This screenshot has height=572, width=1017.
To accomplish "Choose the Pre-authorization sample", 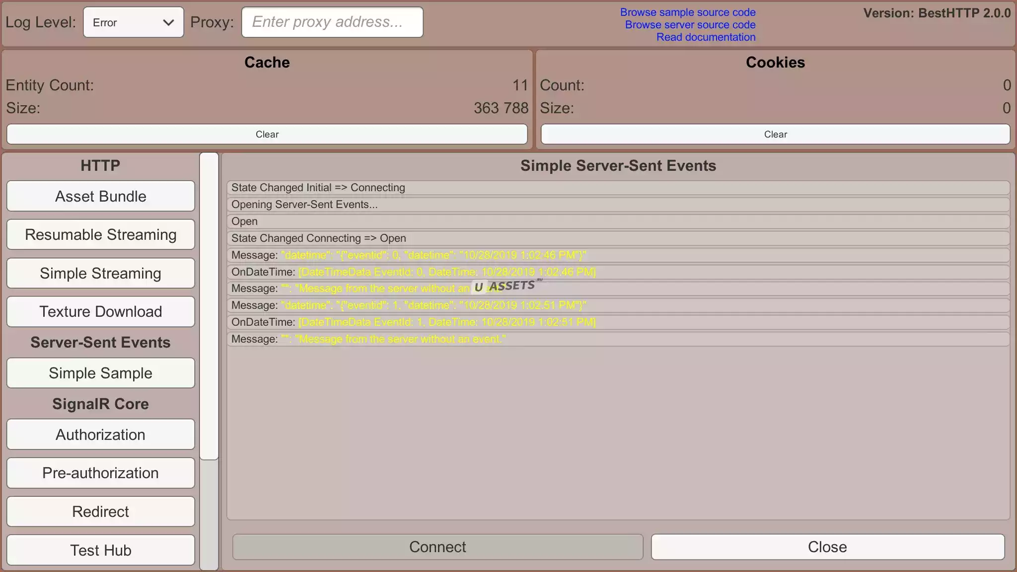I will pyautogui.click(x=100, y=473).
